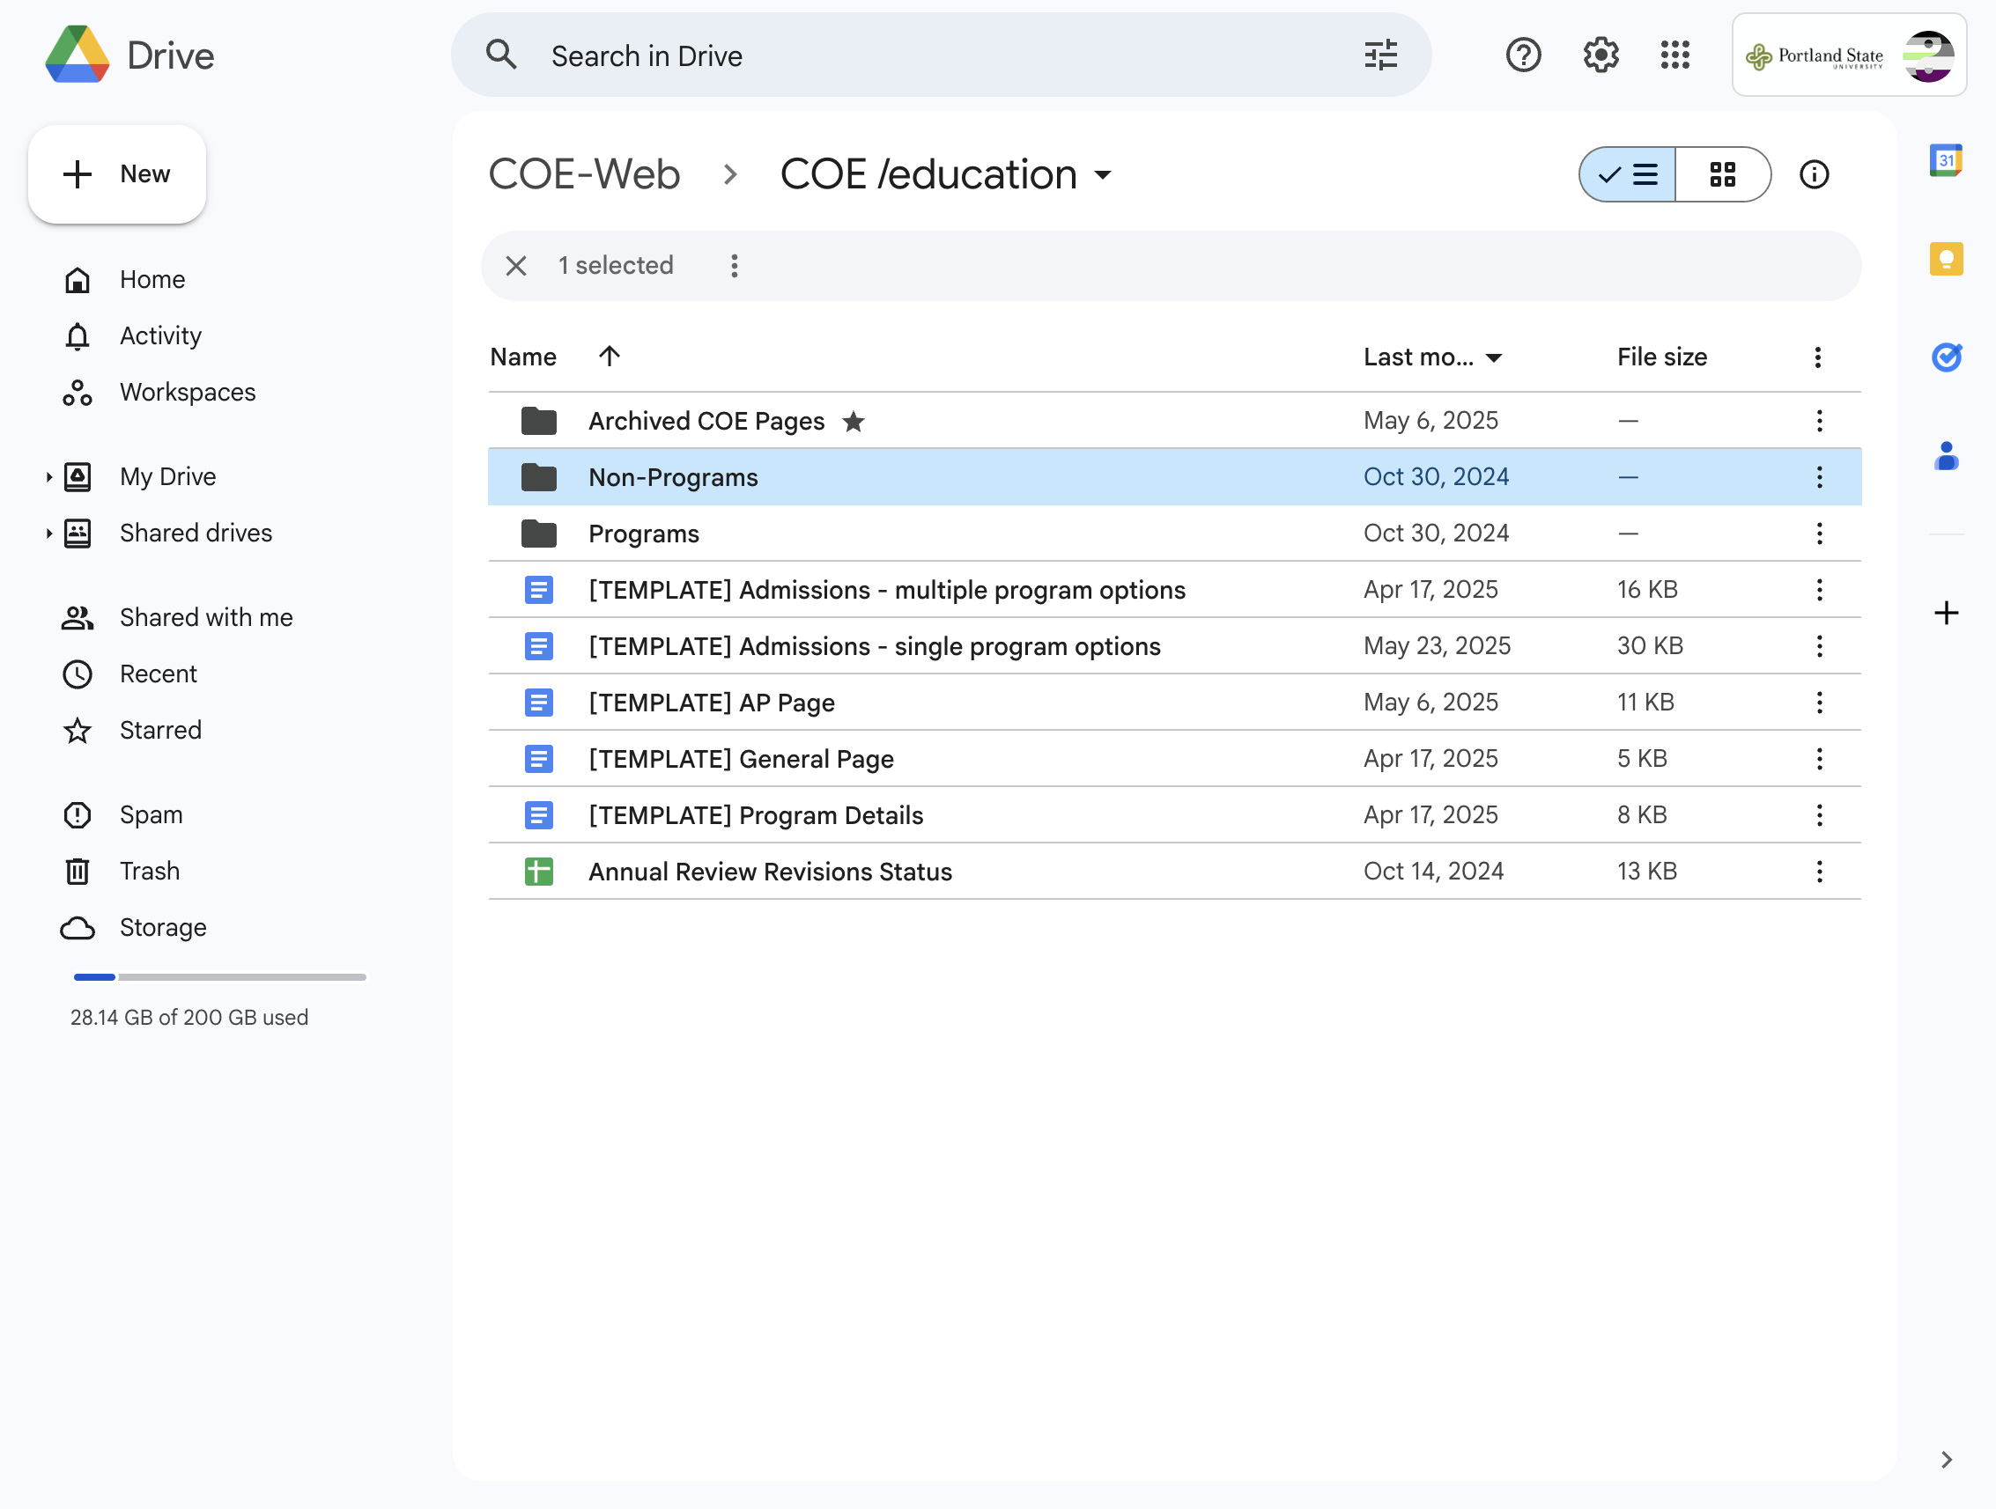Click the Search in Drive field

[940, 55]
